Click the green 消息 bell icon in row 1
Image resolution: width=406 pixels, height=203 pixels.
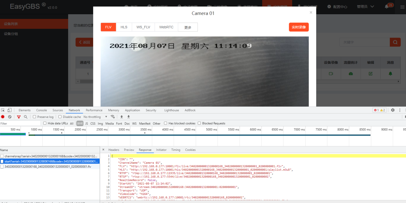point(390,74)
